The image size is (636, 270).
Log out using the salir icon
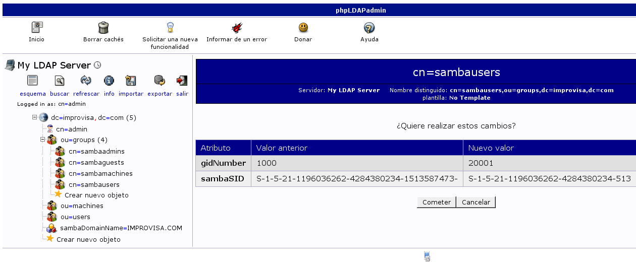click(182, 81)
